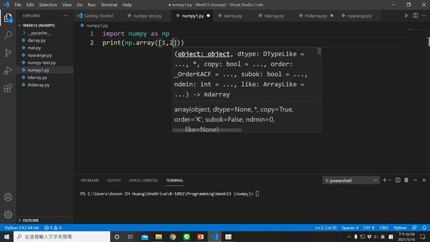This screenshot has width=430, height=242.
Task: Switch to thdarray.py editor tab
Action: [316, 16]
